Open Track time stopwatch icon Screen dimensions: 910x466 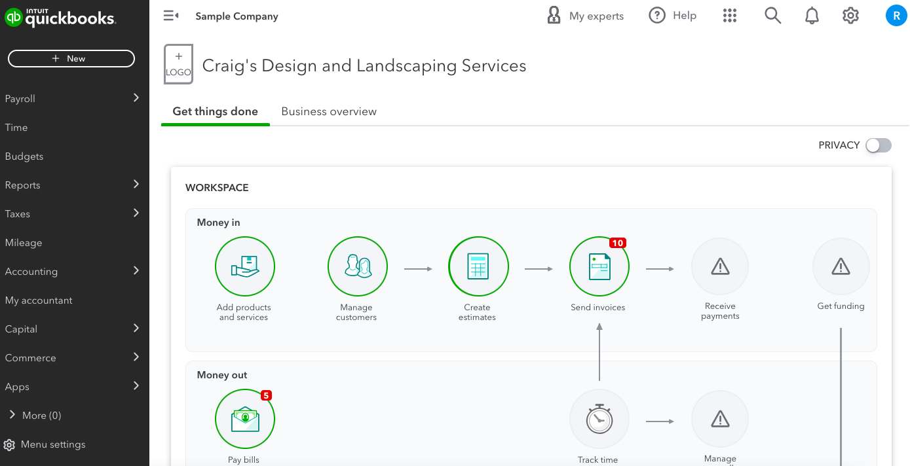pyautogui.click(x=599, y=419)
